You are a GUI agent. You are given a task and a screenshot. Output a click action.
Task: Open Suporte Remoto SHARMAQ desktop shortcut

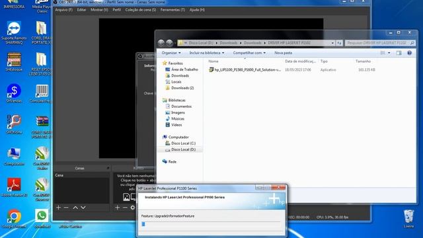(14, 32)
